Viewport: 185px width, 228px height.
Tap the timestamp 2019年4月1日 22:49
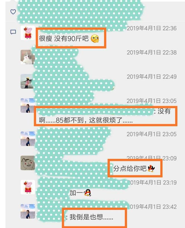pos(152,77)
